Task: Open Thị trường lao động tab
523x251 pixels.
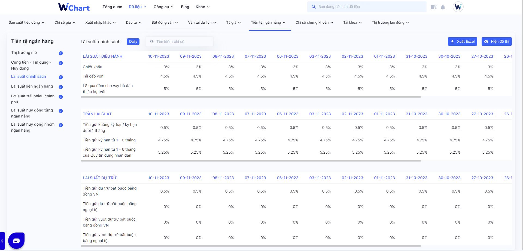Action: [390, 23]
